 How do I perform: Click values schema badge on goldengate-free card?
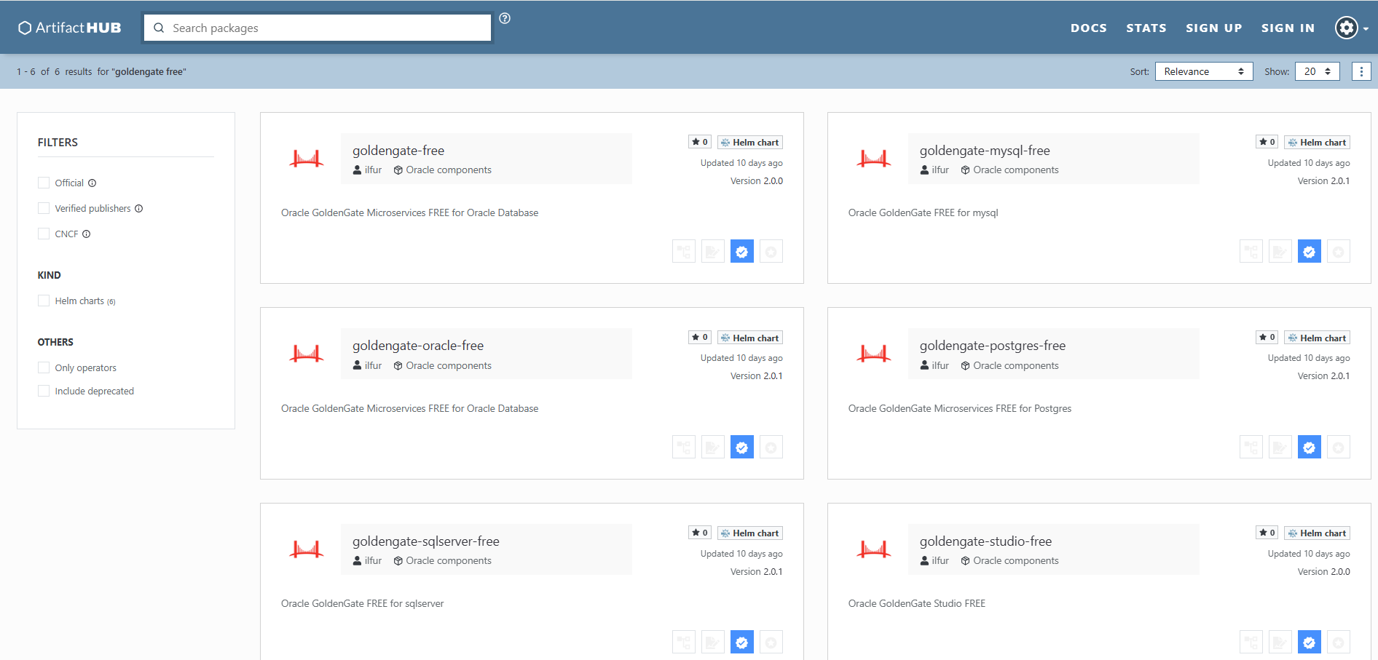pyautogui.click(x=684, y=252)
